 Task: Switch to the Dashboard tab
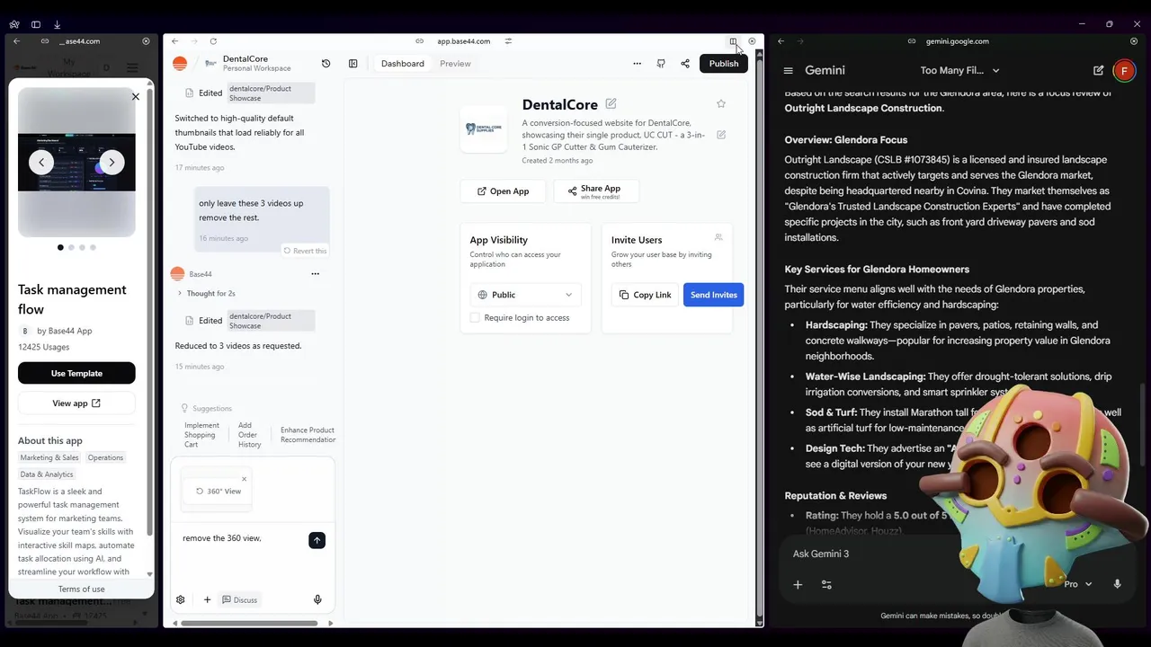402,64
